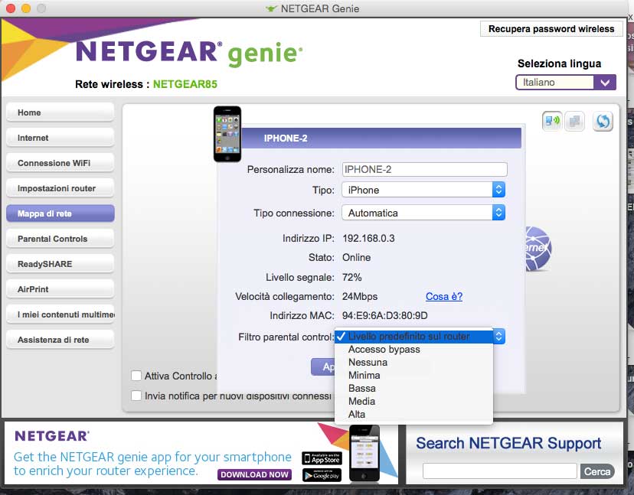Click the NETGEAR85 network name
Viewport: 634px width, 495px height.
185,84
